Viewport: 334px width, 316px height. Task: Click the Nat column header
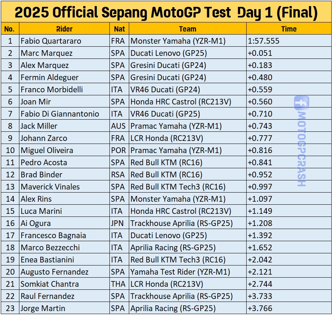pyautogui.click(x=119, y=29)
